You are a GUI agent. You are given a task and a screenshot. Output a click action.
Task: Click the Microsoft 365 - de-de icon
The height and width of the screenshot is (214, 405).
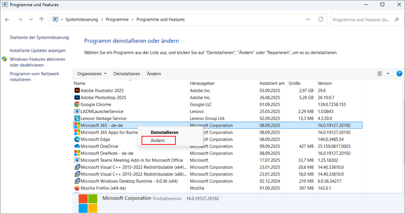[x=77, y=125]
